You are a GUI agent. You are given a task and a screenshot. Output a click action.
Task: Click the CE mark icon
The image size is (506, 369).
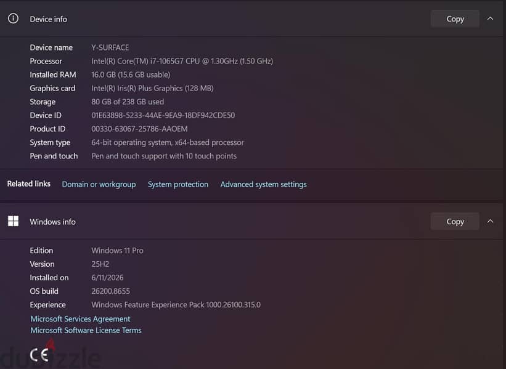coord(39,355)
